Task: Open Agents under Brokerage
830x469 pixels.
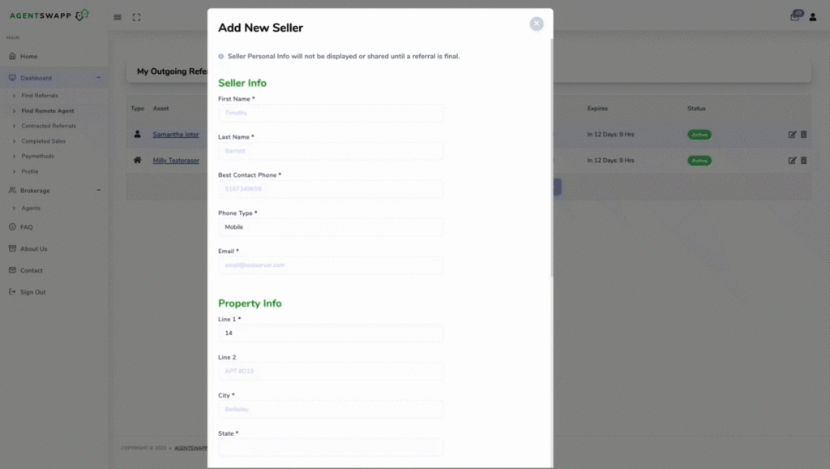Action: coord(31,209)
